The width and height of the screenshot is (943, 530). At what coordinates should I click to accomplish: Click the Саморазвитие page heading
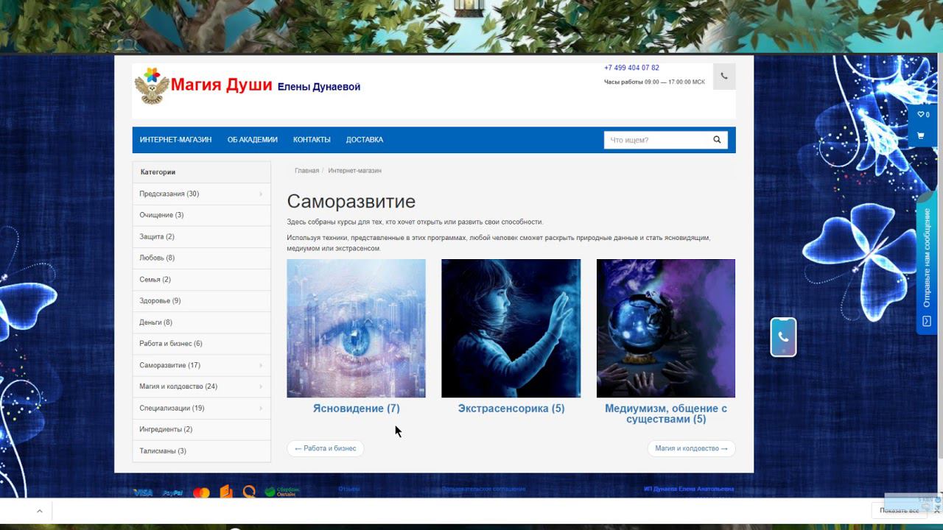tap(351, 202)
